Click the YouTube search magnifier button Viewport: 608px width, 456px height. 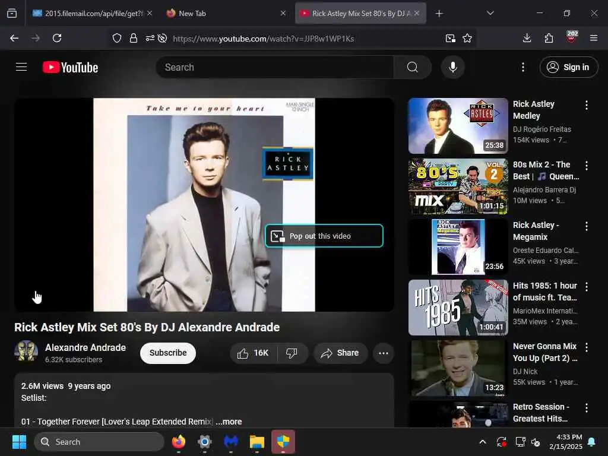pos(412,67)
